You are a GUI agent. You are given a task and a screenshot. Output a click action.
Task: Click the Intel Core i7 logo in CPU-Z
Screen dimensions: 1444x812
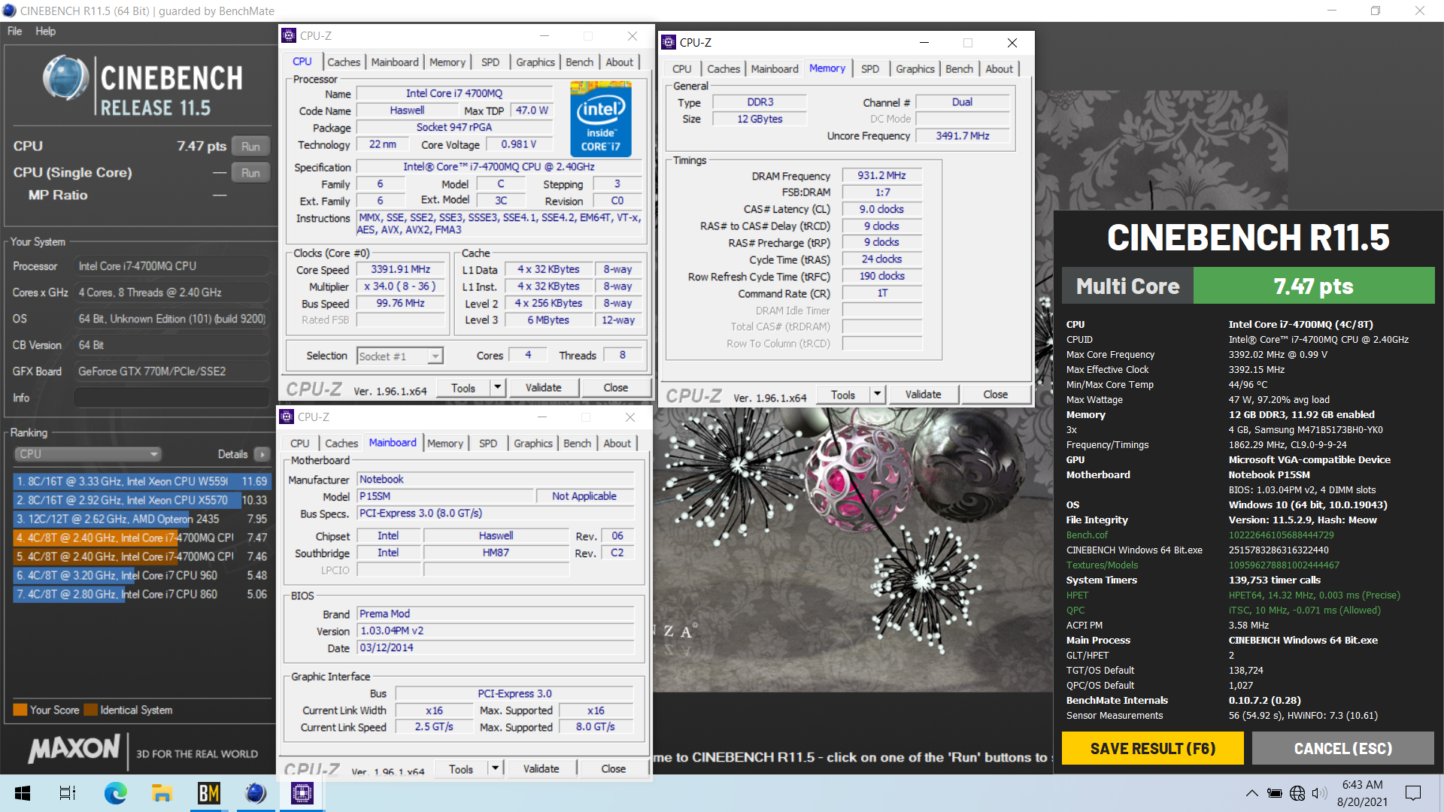[600, 120]
